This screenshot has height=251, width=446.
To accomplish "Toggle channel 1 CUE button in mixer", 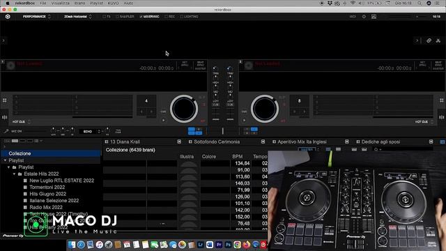I will (x=215, y=105).
